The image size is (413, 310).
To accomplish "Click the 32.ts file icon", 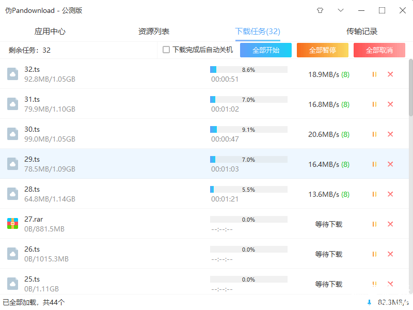I will 12,74.
